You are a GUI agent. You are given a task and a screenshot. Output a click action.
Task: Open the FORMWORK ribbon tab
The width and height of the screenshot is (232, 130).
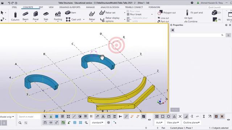pyautogui.click(x=154, y=7)
